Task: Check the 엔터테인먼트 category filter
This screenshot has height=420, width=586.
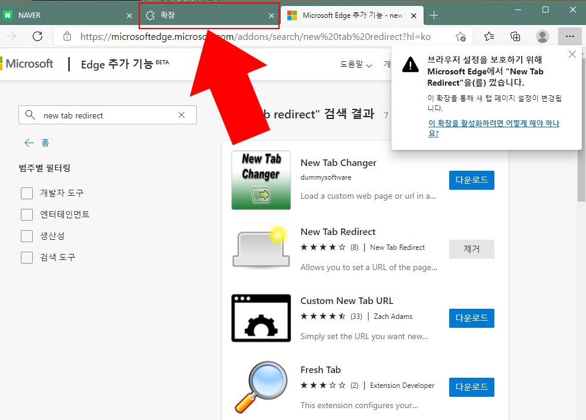Action: (x=26, y=214)
